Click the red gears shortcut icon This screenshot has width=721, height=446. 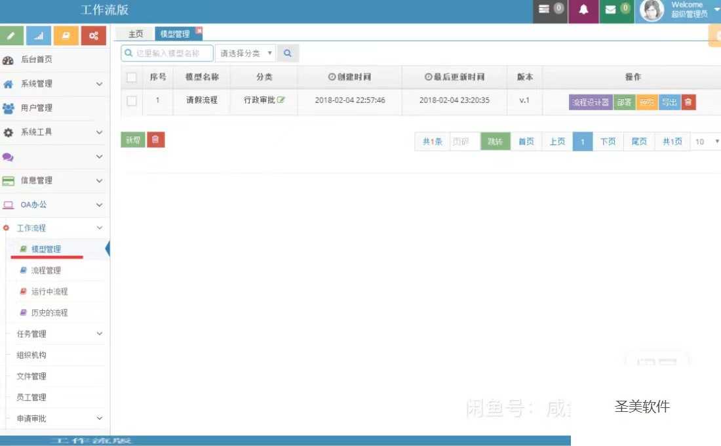coord(93,36)
